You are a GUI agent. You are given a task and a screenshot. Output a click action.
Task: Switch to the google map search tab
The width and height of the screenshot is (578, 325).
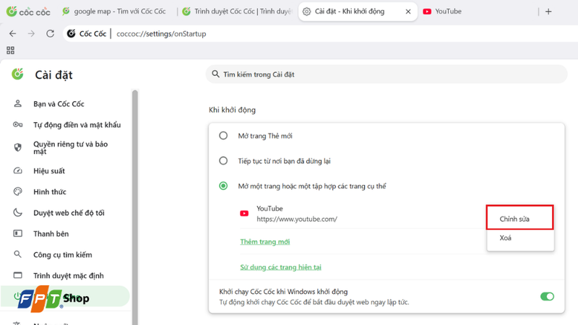(114, 12)
